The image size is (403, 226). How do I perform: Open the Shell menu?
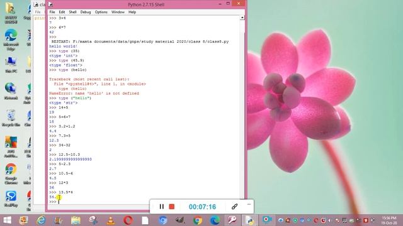pyautogui.click(x=72, y=12)
